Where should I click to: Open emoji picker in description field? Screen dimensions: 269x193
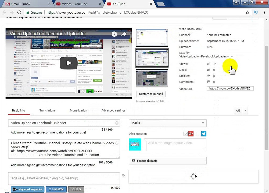click(117, 143)
